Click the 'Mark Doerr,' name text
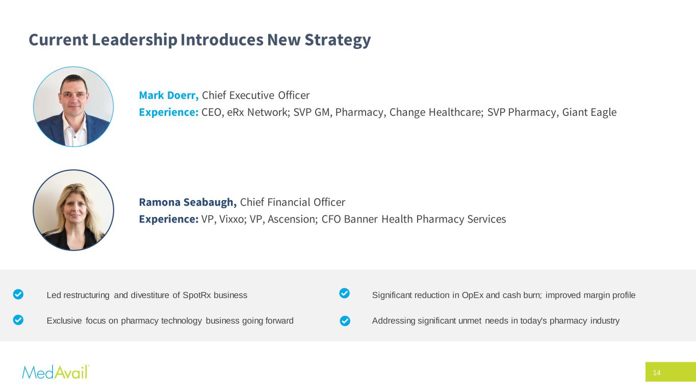 tap(169, 95)
